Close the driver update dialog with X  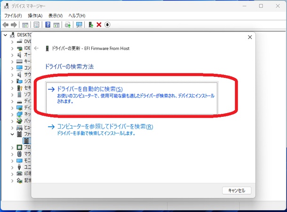pos(250,37)
